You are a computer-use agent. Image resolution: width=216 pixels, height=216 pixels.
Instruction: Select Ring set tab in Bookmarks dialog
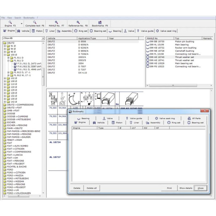[174, 122]
